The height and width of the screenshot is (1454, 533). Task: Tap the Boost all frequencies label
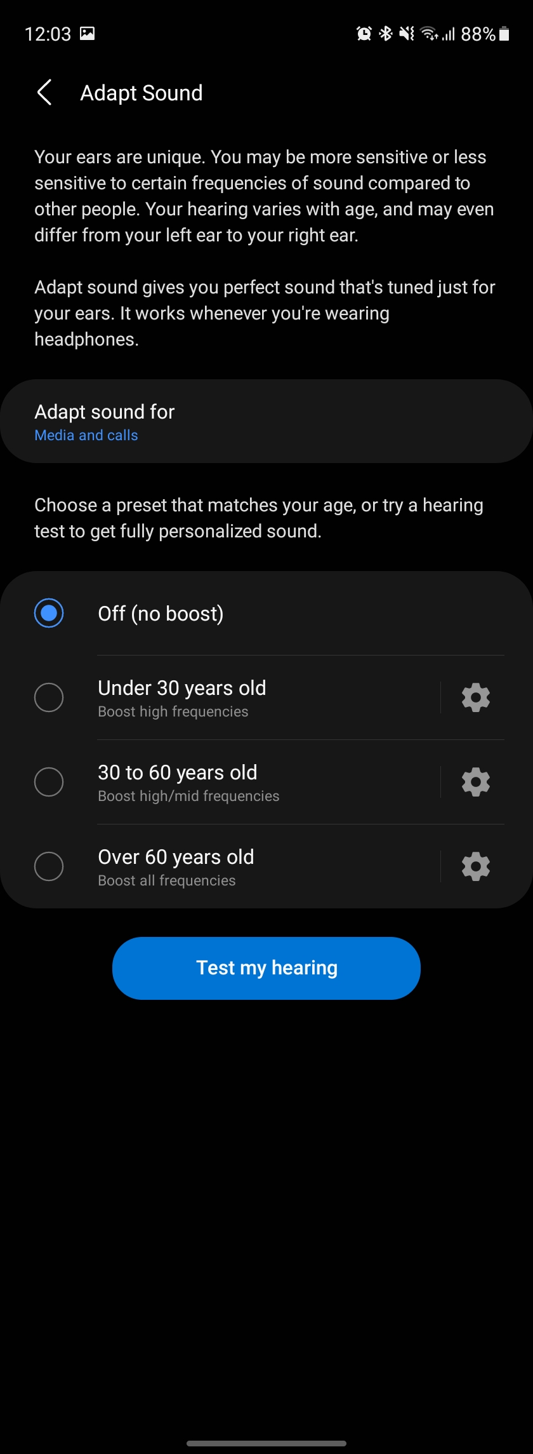pyautogui.click(x=167, y=881)
